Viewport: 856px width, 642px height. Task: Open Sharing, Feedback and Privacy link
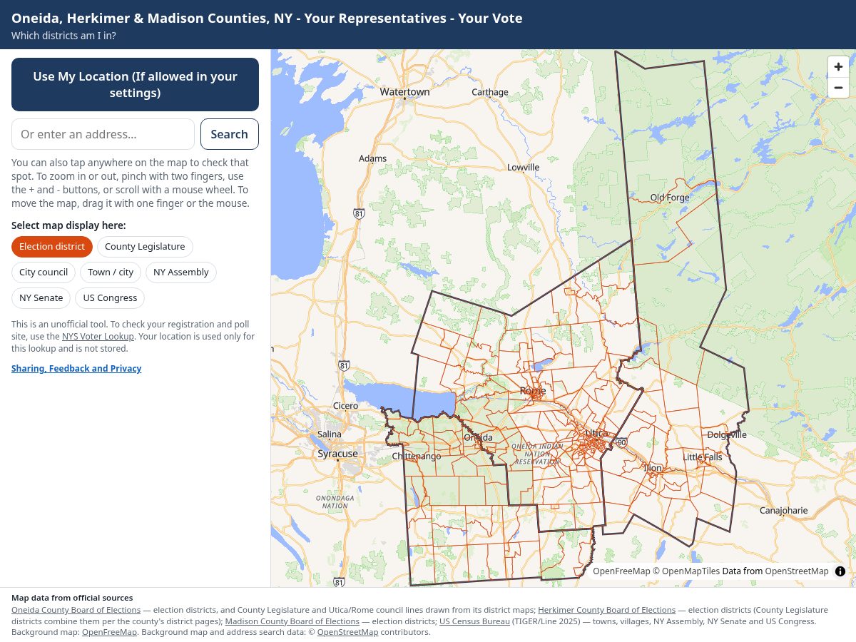point(76,369)
